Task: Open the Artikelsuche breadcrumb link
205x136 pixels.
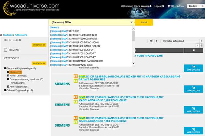Action: coord(21,35)
